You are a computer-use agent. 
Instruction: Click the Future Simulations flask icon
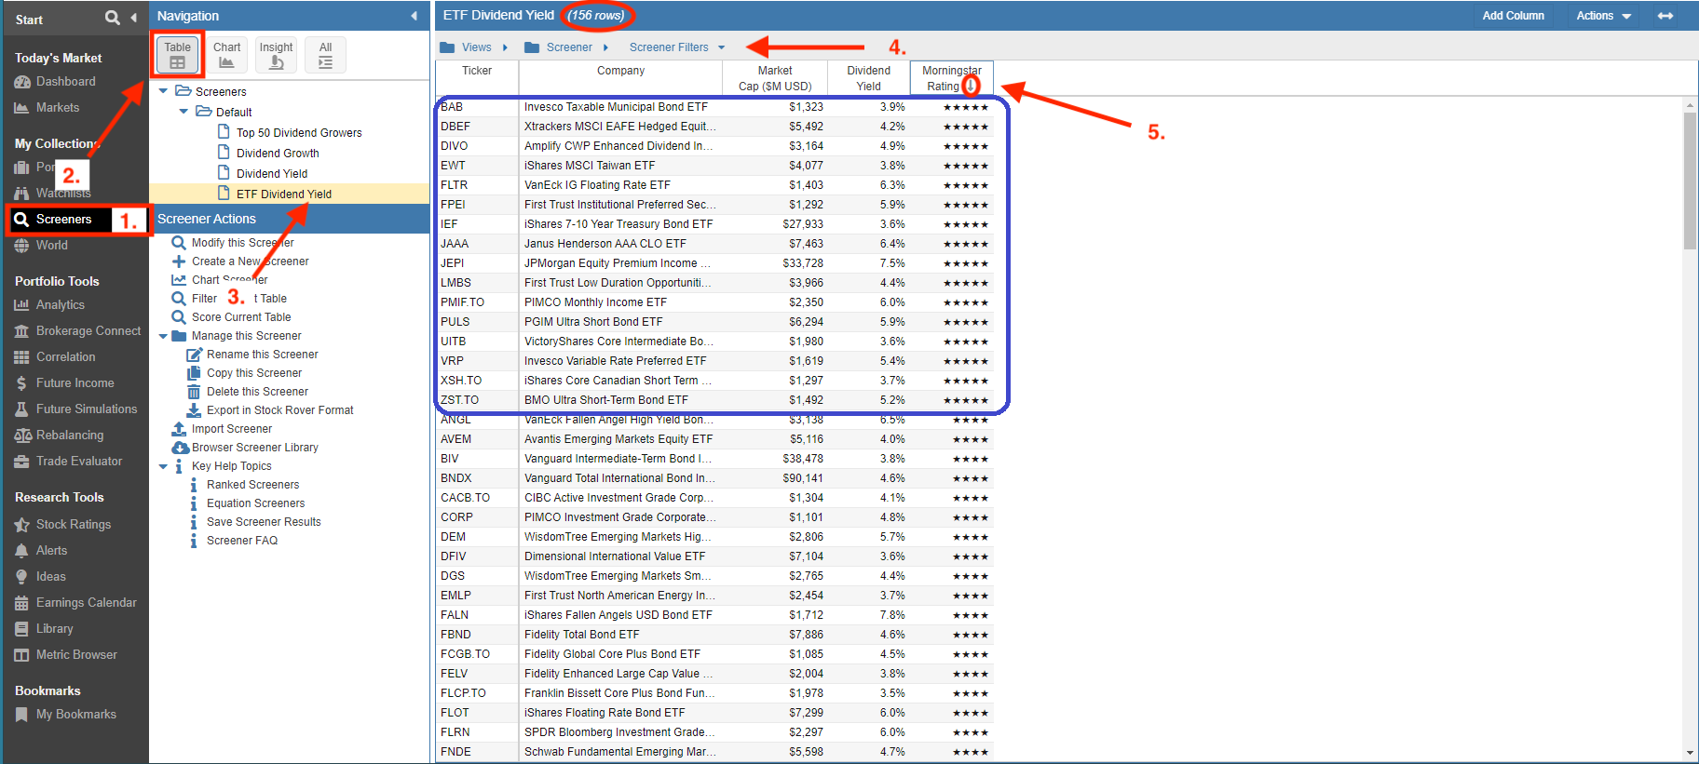pos(21,409)
